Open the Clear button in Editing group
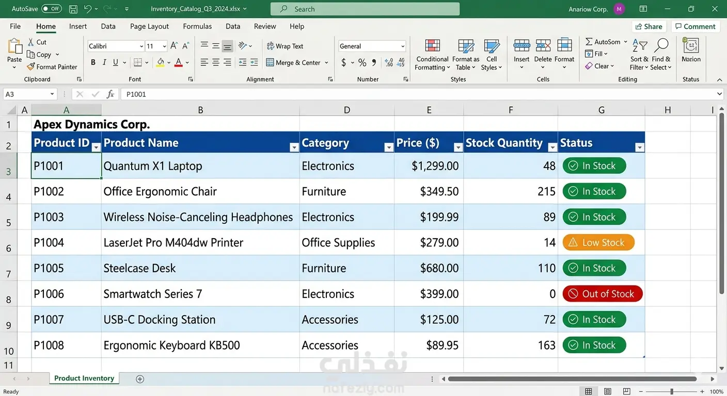 point(600,66)
